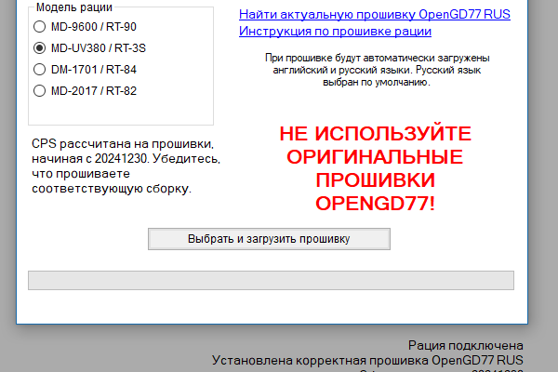This screenshot has width=558, height=372.
Task: Open the 'Инструкция по прошивке рации' link
Action: pos(335,32)
